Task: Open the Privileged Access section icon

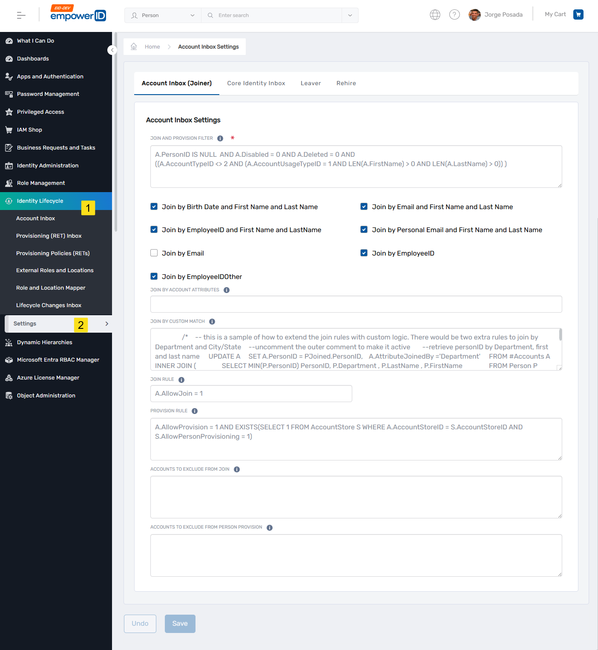Action: 9,112
